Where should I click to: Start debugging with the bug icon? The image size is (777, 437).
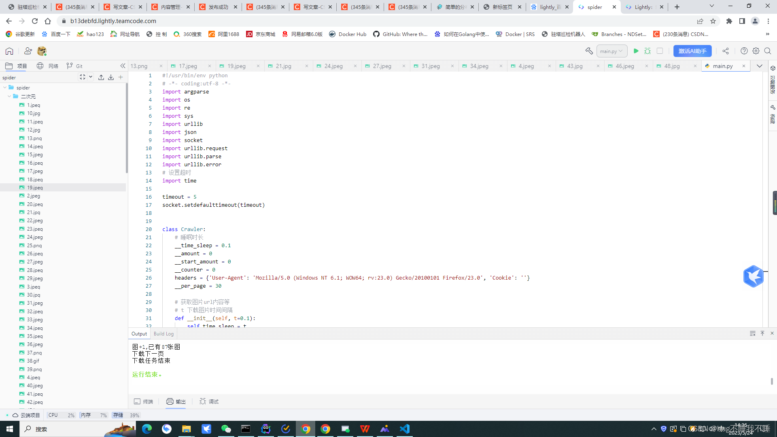647,51
